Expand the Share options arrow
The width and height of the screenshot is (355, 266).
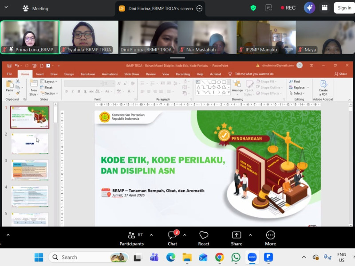pyautogui.click(x=250, y=235)
